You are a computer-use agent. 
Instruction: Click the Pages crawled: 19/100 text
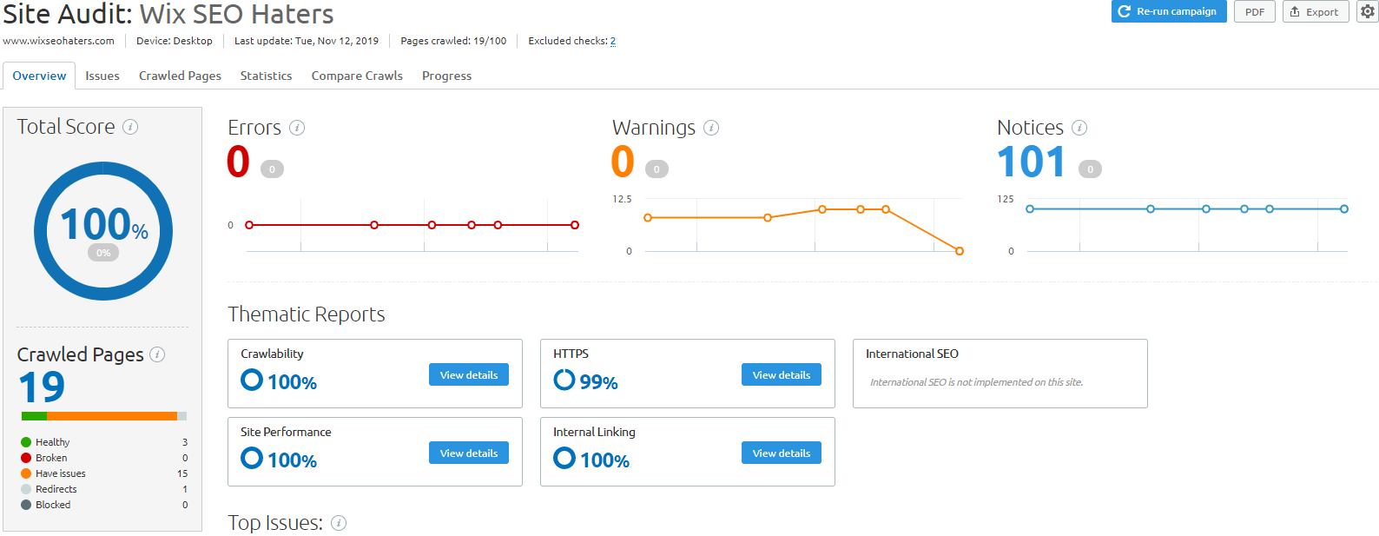[453, 41]
